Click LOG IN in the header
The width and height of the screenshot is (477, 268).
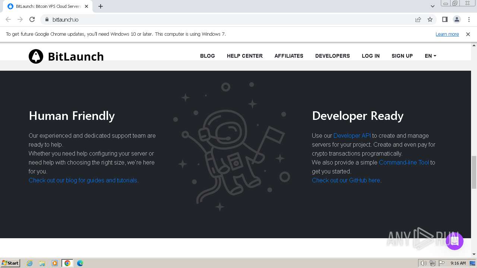[x=371, y=56]
